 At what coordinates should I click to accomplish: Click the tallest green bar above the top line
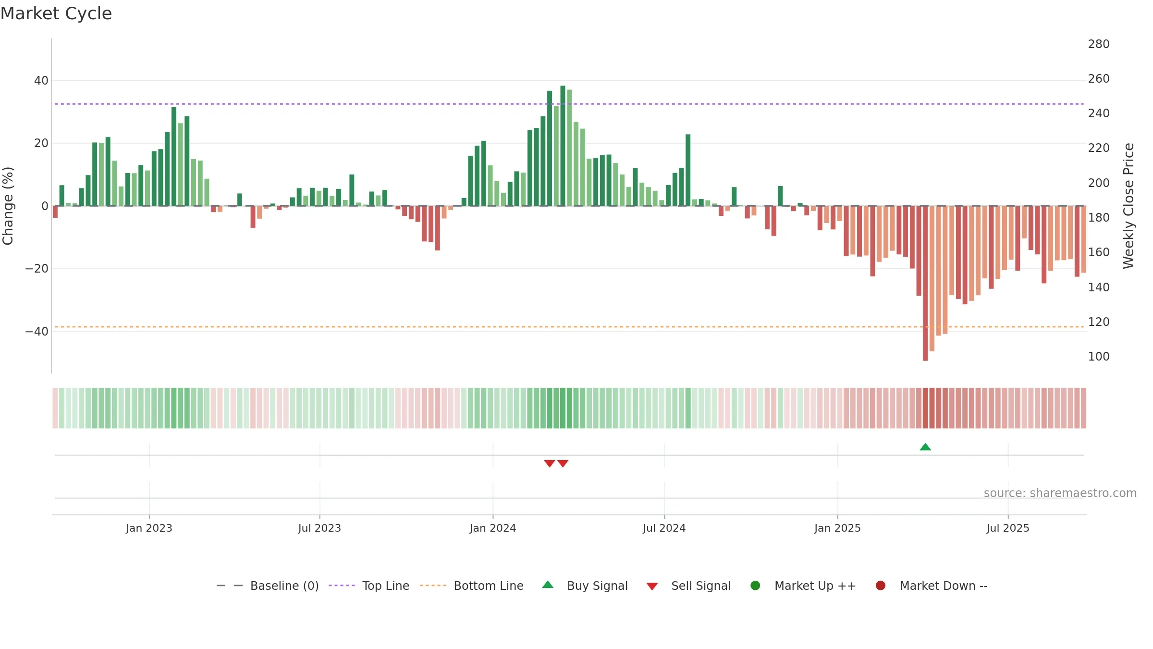tap(563, 146)
